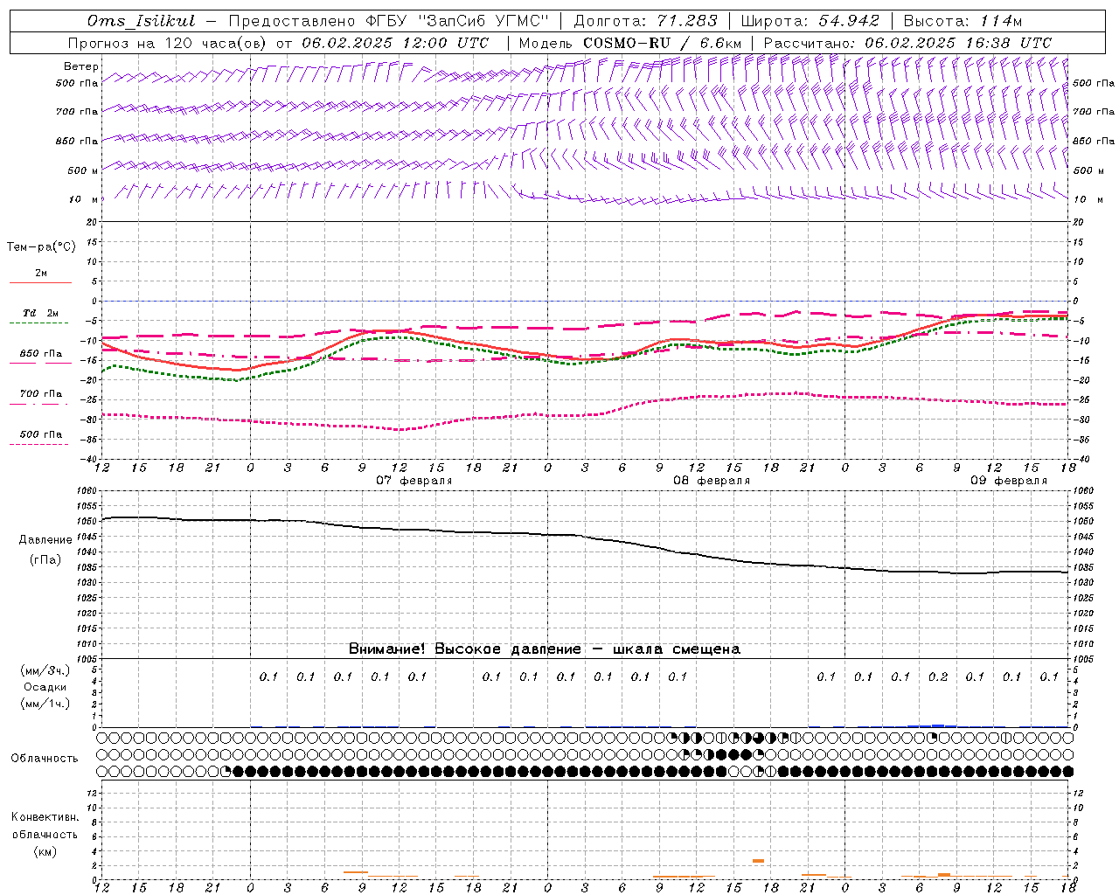Select the 2м temperature legend entry
1119x895 pixels.
click(x=41, y=274)
